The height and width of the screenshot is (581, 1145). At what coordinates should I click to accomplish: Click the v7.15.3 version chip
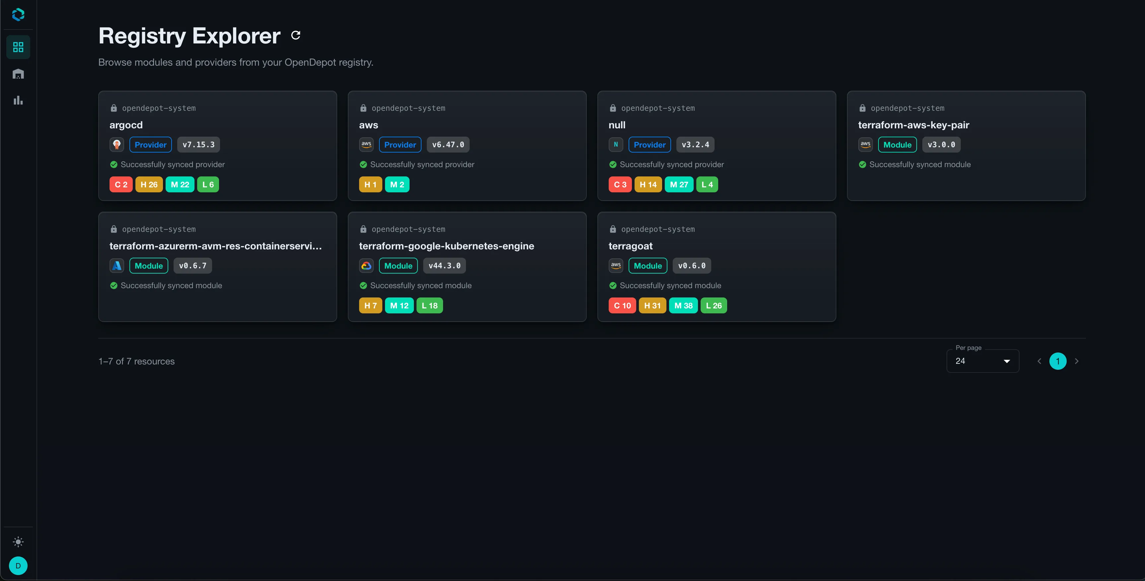click(x=199, y=145)
